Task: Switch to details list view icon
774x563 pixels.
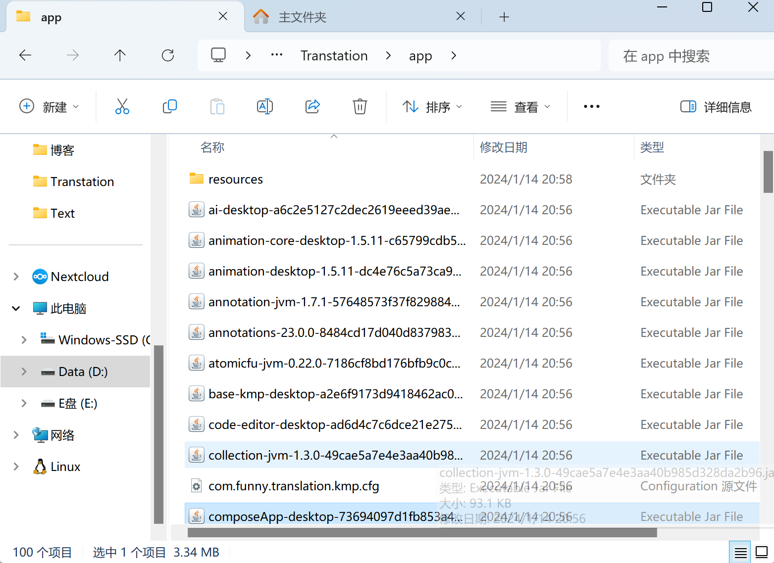Action: (x=740, y=553)
